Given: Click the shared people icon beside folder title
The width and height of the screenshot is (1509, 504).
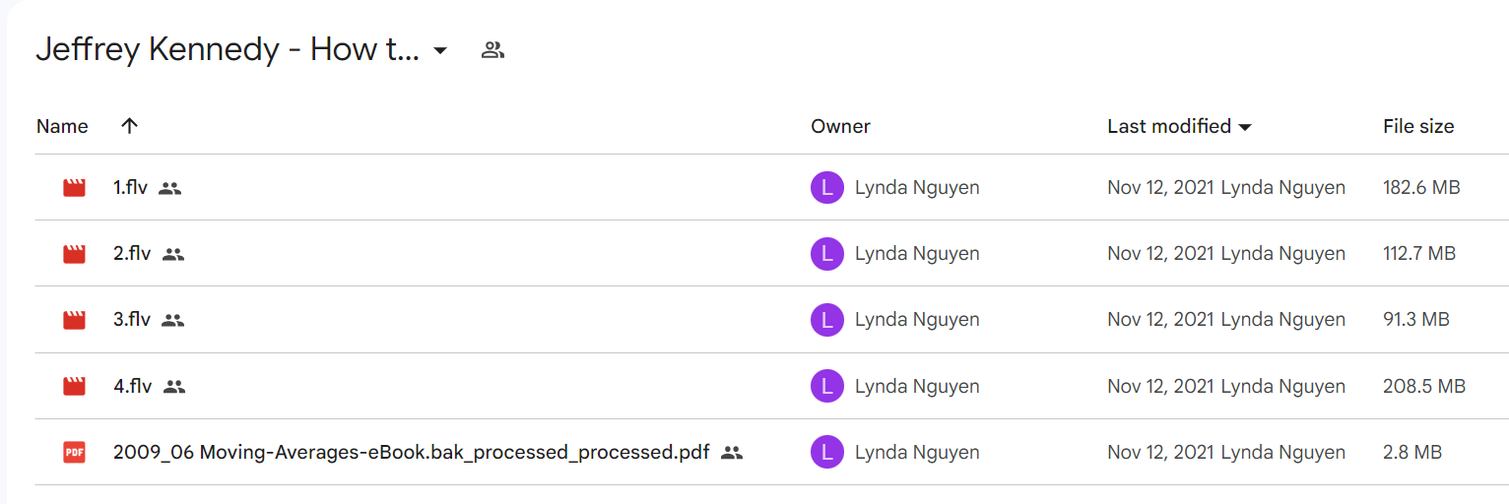Looking at the screenshot, I should click(492, 50).
